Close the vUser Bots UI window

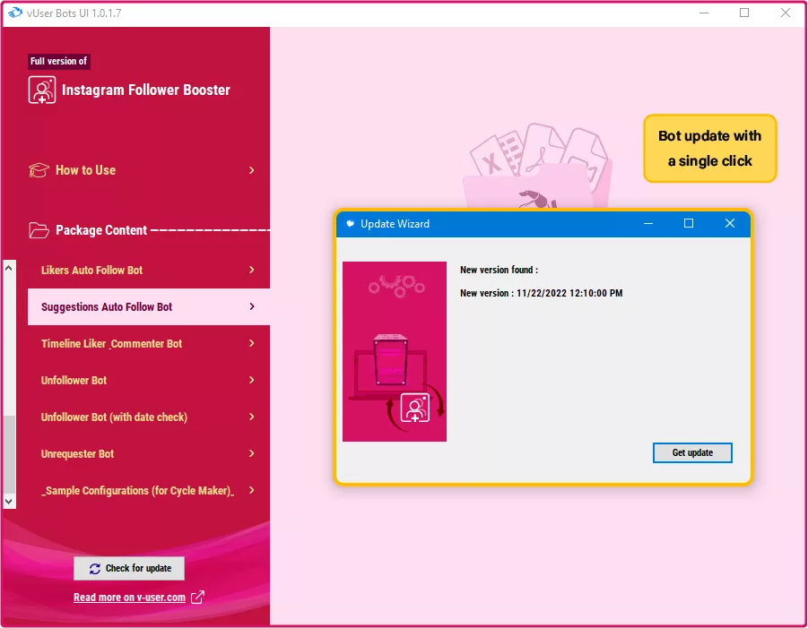tap(786, 13)
